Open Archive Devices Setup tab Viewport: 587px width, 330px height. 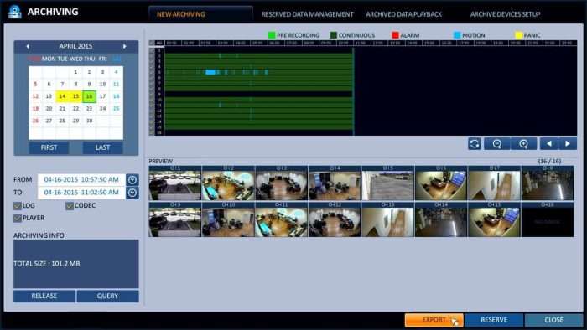[x=505, y=14]
